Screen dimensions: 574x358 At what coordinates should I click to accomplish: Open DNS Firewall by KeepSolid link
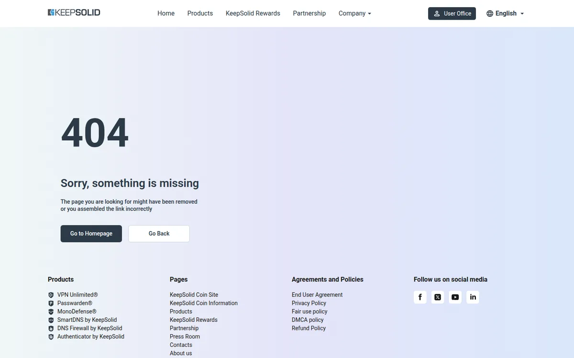click(90, 328)
